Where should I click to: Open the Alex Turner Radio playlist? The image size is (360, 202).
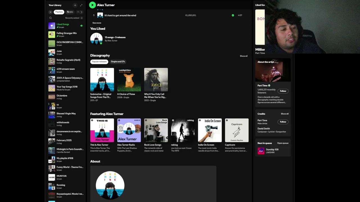[x=129, y=130]
